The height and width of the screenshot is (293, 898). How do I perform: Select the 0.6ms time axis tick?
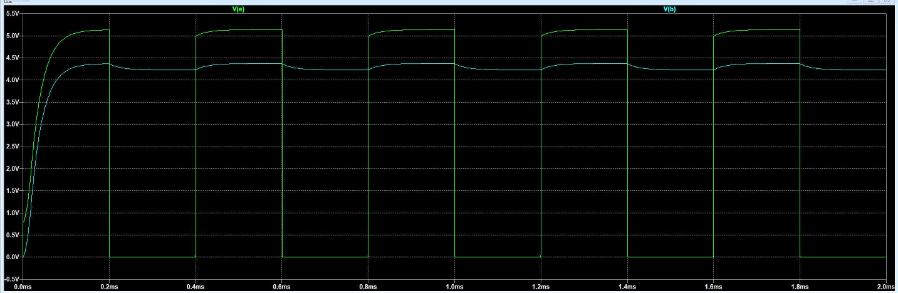pos(282,287)
